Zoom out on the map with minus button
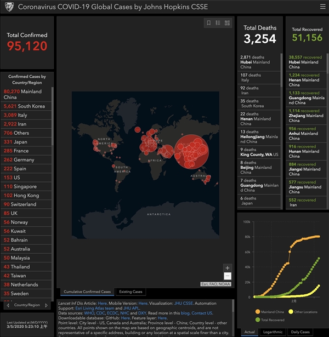Viewport: 329px width, 337px height. (x=228, y=276)
